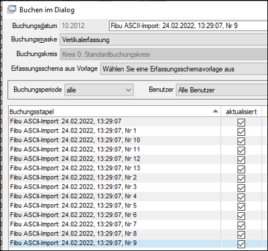268x251 pixels.
Task: Open the Buchungskreis Standardbuchungskreis dropdown
Action: click(x=163, y=54)
